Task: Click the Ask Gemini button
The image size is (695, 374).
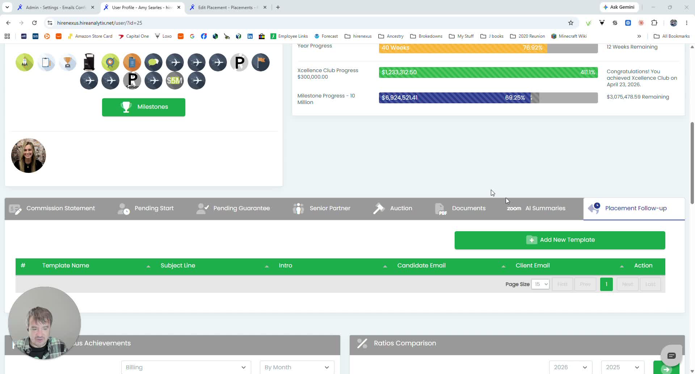Action: click(619, 7)
